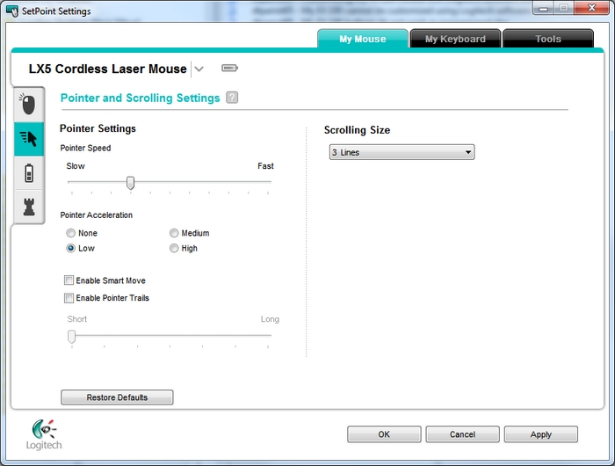Click the SetPoint title bar icon
Viewport: 615px width, 466px height.
tap(12, 11)
